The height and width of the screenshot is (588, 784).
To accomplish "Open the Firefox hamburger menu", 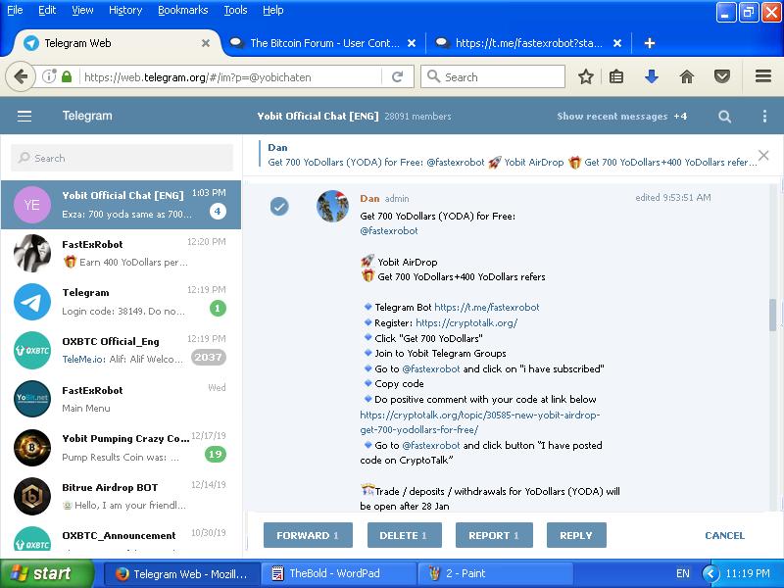I will coord(763,76).
